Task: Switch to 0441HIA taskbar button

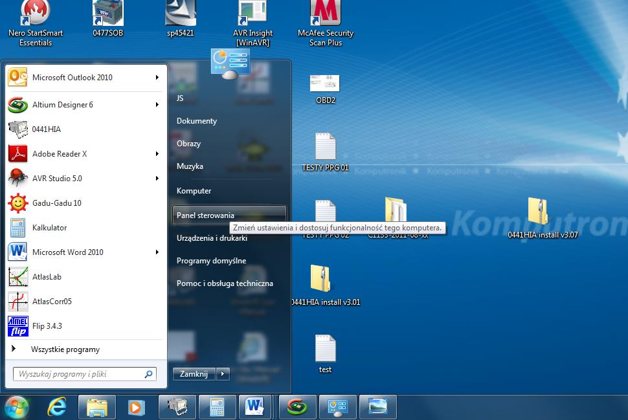Action: pyautogui.click(x=177, y=408)
